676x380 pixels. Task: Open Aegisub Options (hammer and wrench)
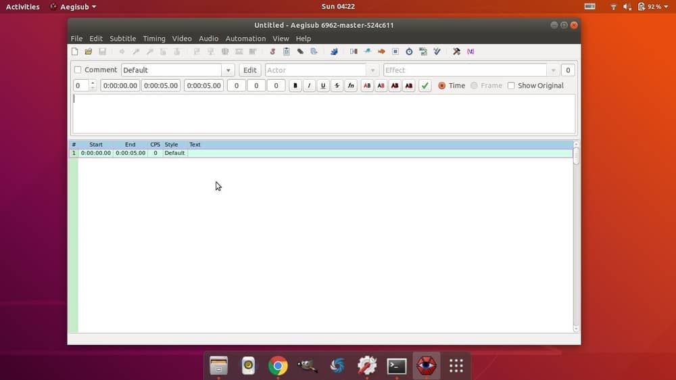click(x=456, y=51)
